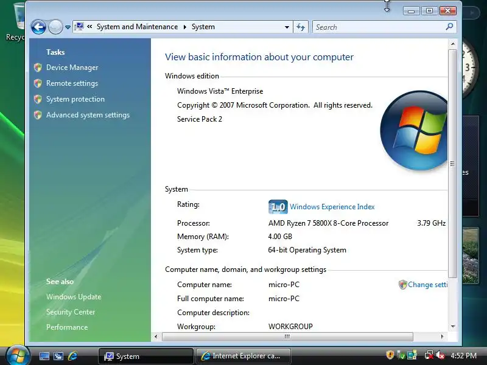Click the 4:52 PM taskbar clock
The image size is (487, 365).
click(x=463, y=356)
